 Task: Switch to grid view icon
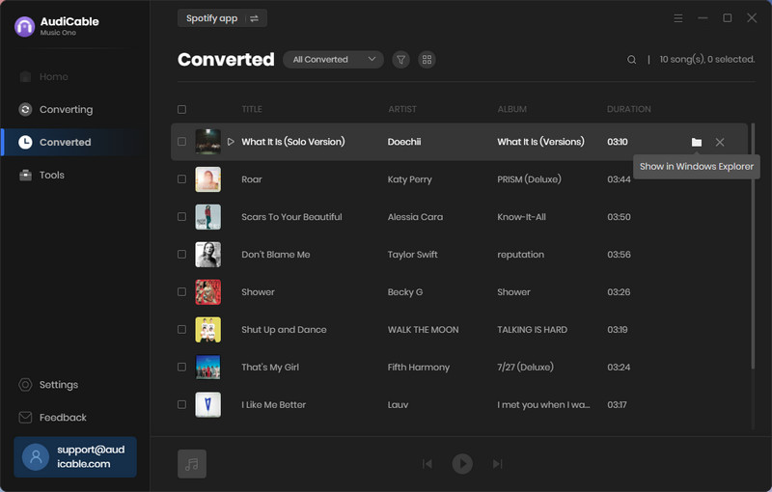[427, 60]
